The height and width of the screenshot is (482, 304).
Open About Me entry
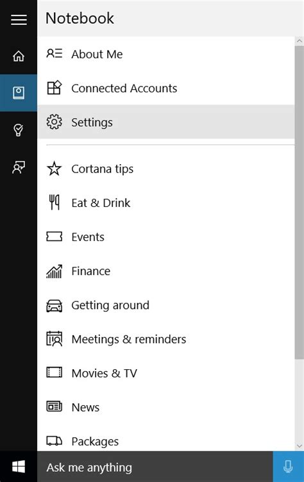coord(166,54)
